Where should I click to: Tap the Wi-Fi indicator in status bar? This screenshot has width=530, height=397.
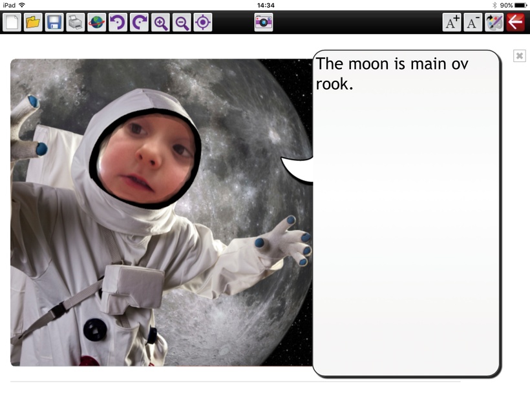pos(22,5)
